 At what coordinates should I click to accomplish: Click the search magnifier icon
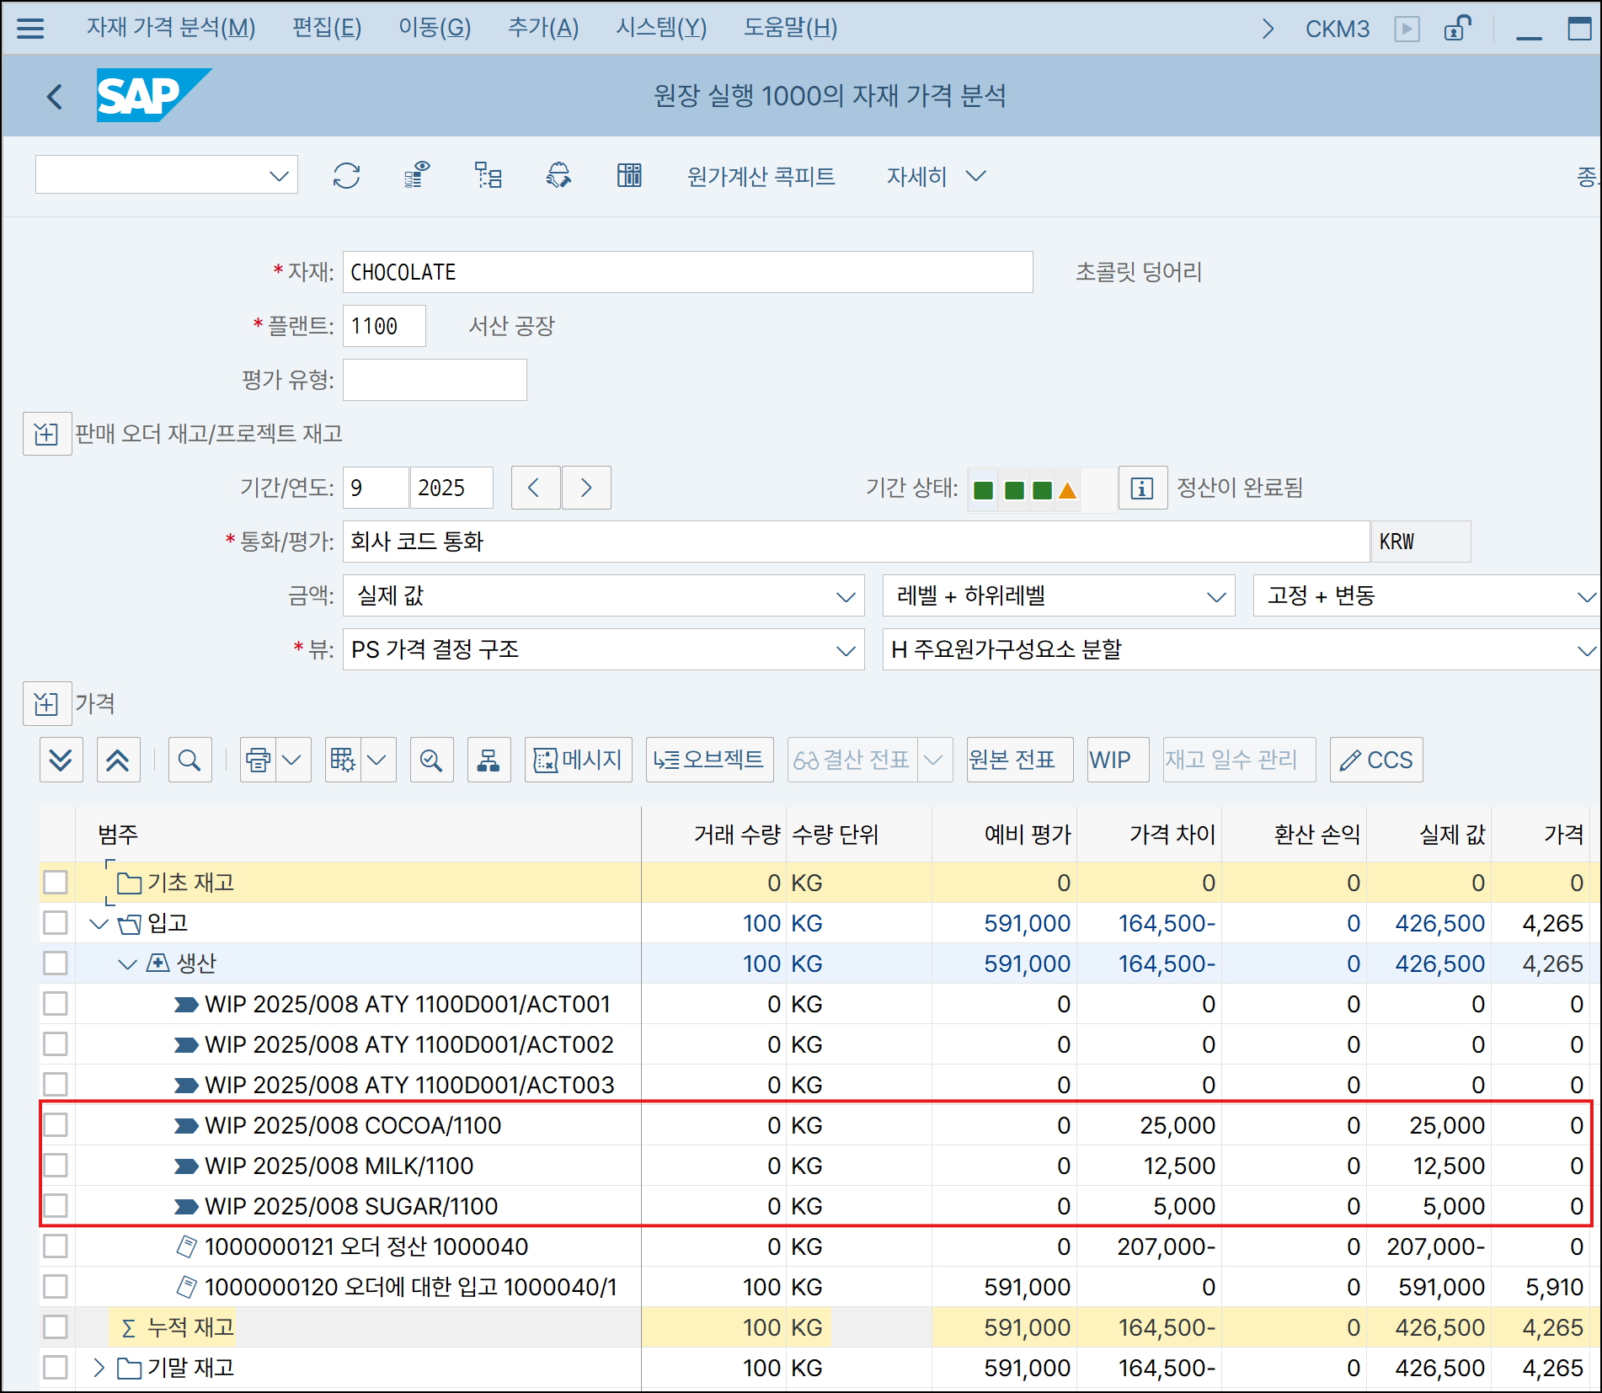(x=190, y=760)
